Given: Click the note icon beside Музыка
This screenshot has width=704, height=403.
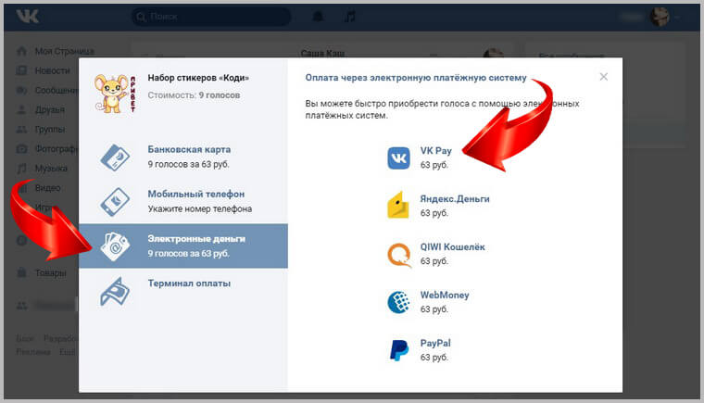Looking at the screenshot, I should click(21, 169).
